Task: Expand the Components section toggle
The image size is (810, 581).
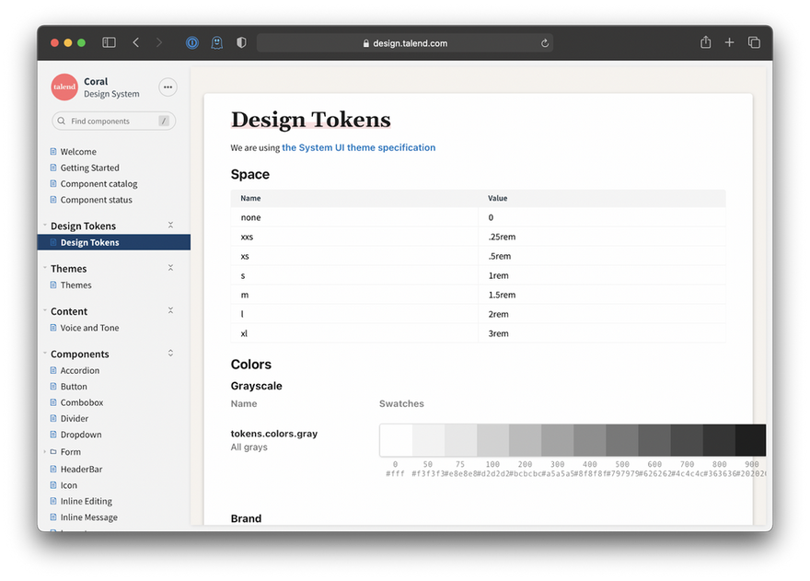Action: tap(170, 353)
